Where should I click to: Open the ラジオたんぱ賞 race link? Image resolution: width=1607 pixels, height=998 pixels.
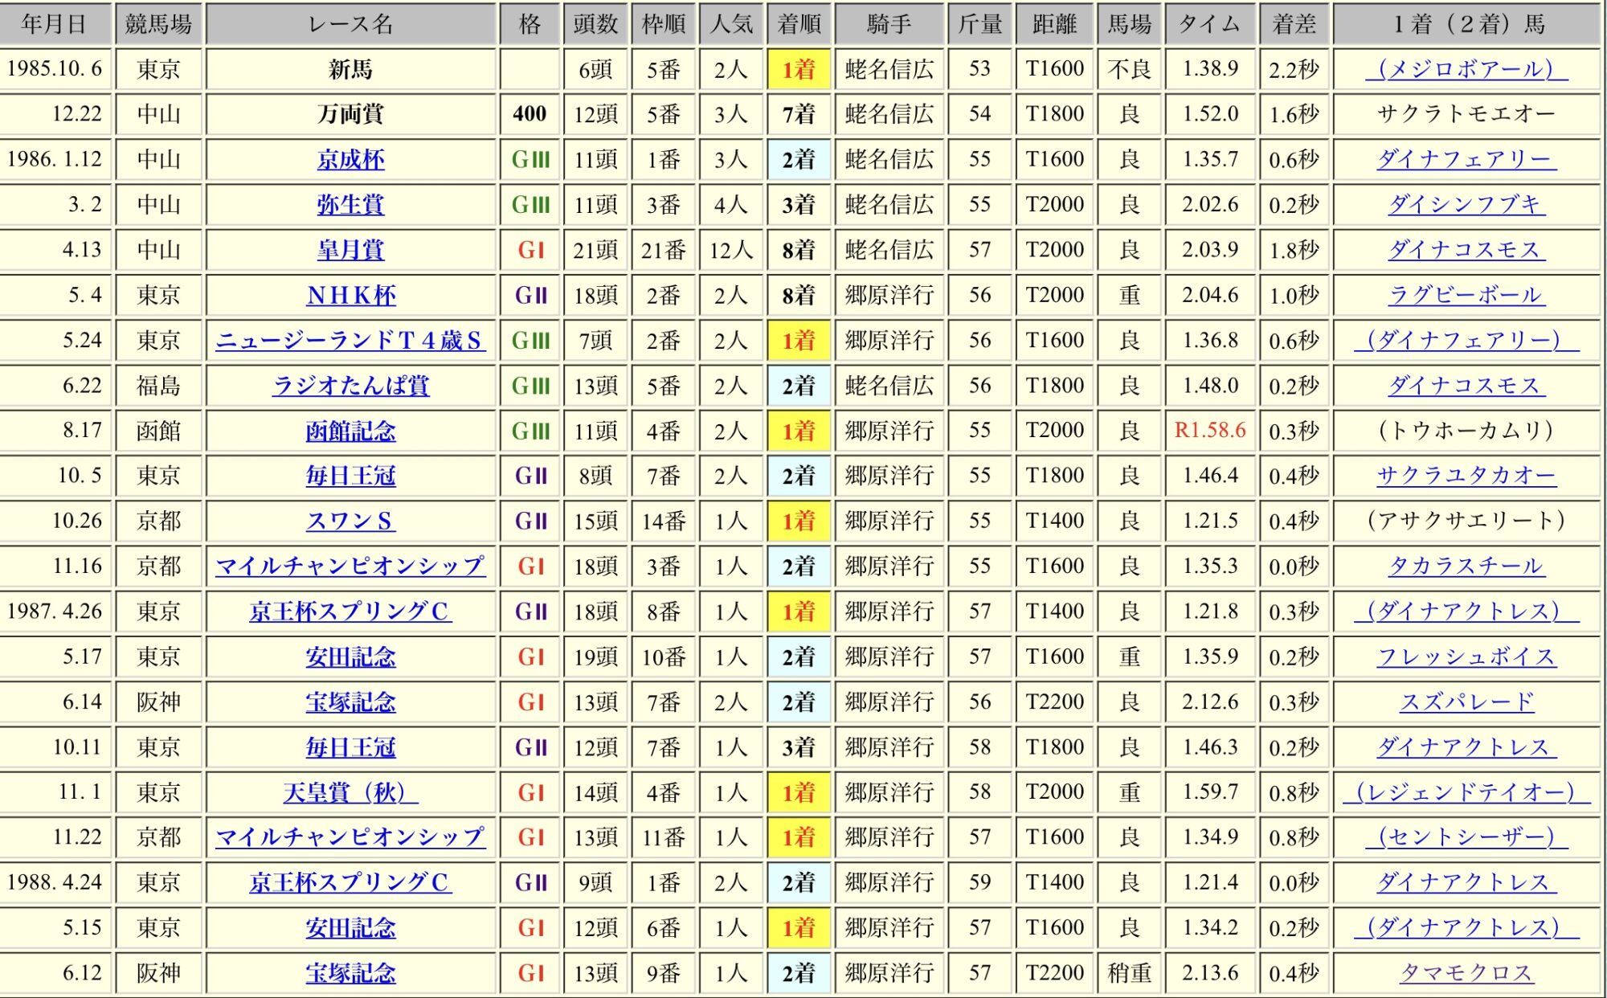pos(350,386)
